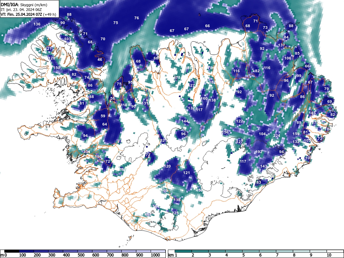Click the '76' value over the northern sea
This screenshot has width=344, height=258.
[137, 18]
